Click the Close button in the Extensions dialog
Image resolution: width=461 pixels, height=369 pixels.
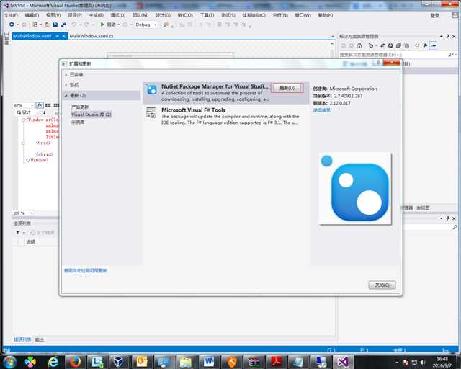[382, 285]
